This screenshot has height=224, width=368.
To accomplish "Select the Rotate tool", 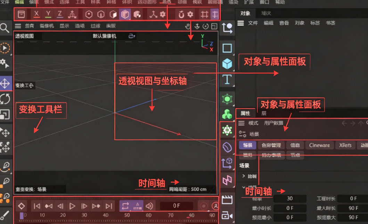I will (5, 98).
